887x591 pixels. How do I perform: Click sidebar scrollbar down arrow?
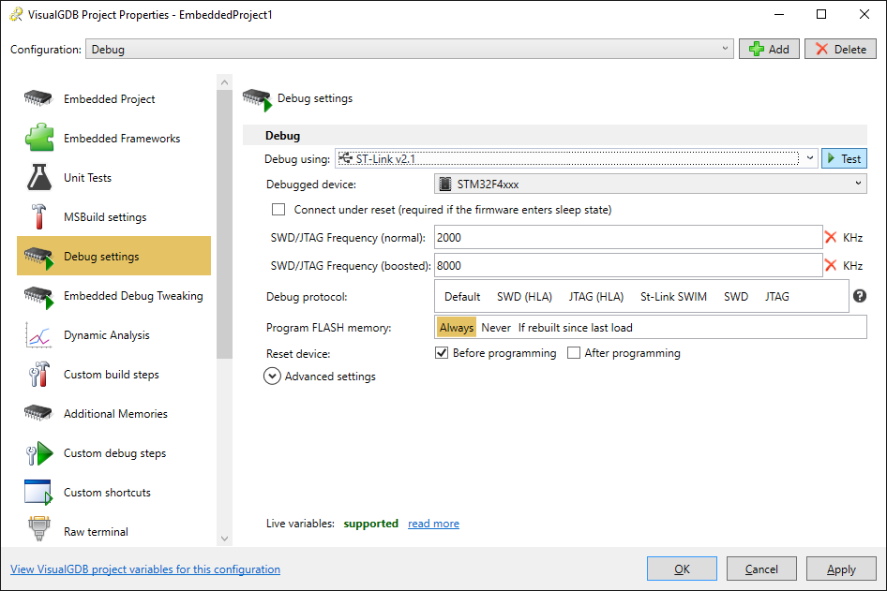click(x=225, y=539)
